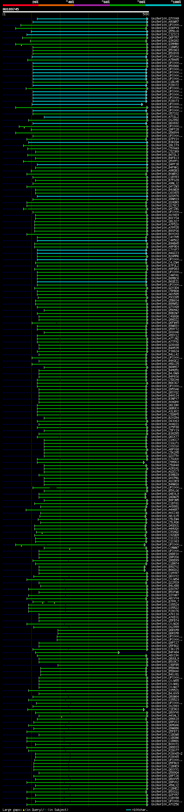The width and height of the screenshot is (184, 812).
Task: Click the UniRef100_Q3KQ92 label
Action: tap(165, 41)
